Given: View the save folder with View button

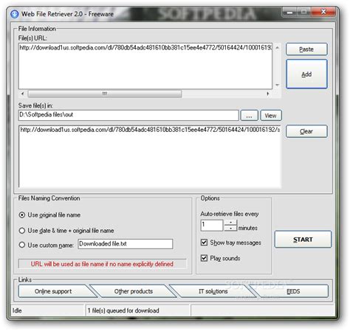Looking at the screenshot, I should tap(271, 116).
